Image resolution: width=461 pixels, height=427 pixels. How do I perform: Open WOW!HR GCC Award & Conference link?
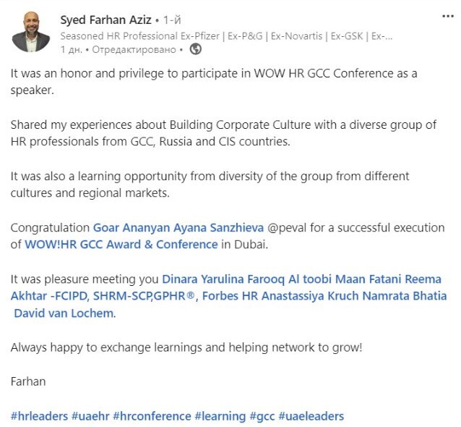pos(121,244)
